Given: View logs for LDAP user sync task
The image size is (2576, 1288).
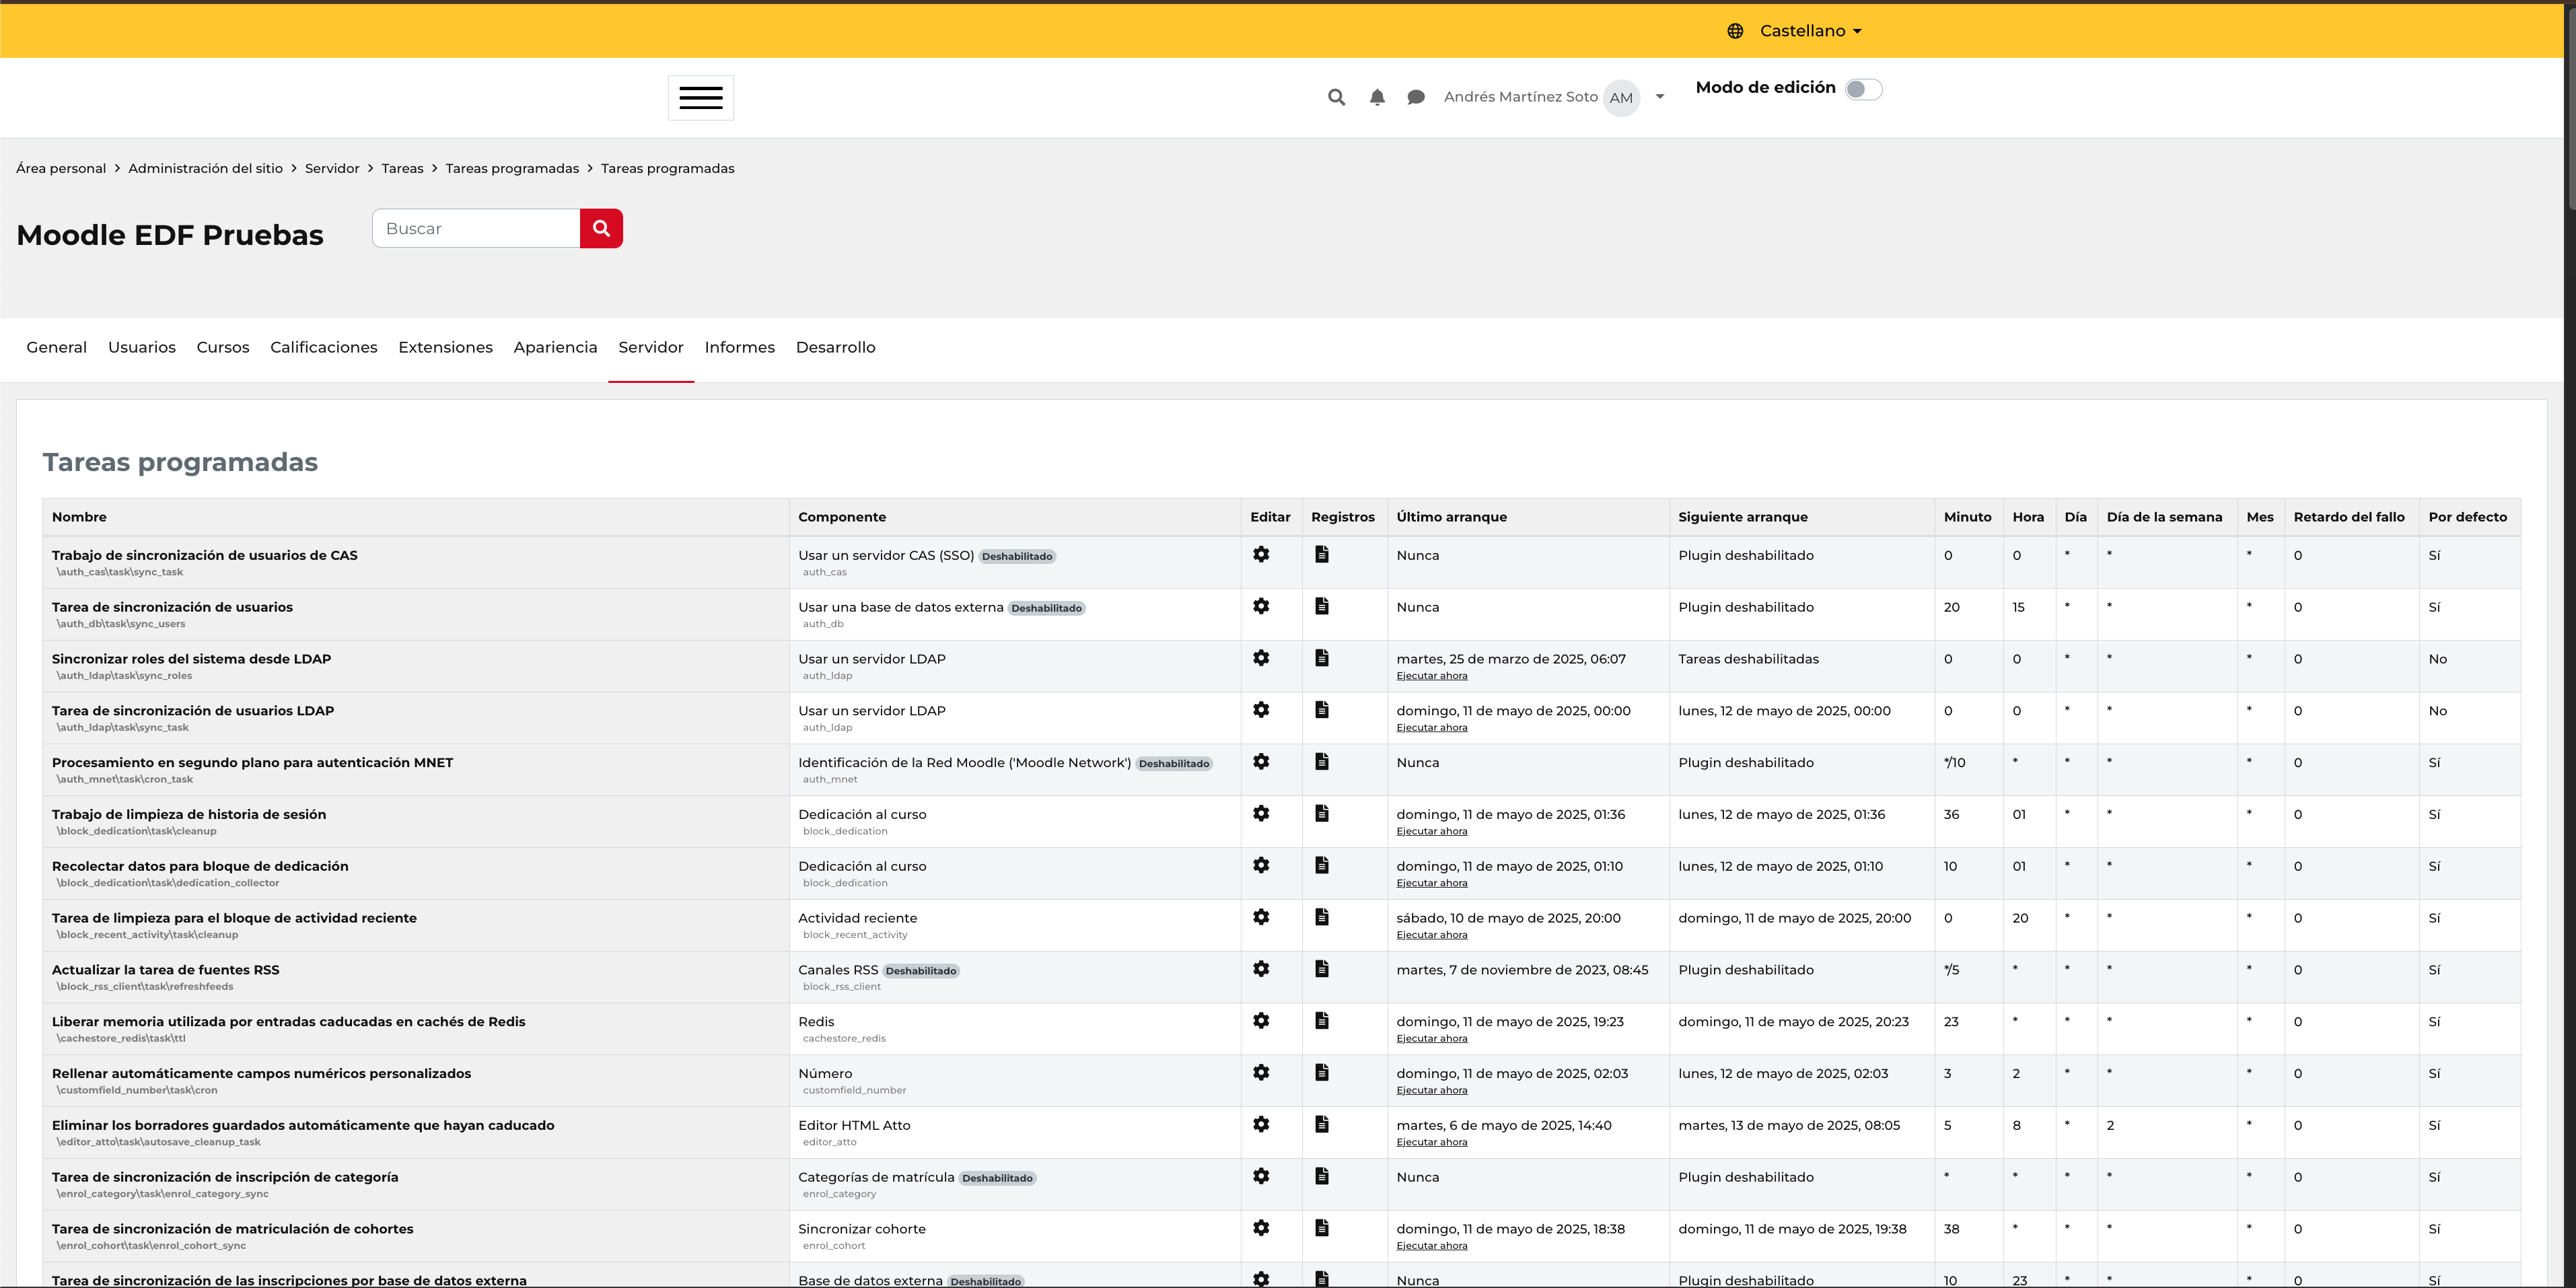Looking at the screenshot, I should [x=1321, y=710].
